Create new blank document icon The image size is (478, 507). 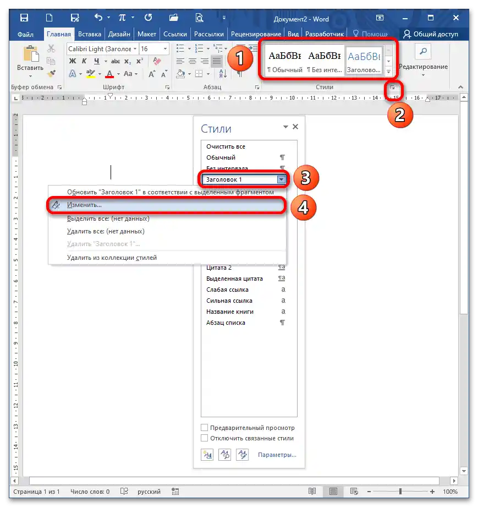click(x=49, y=18)
